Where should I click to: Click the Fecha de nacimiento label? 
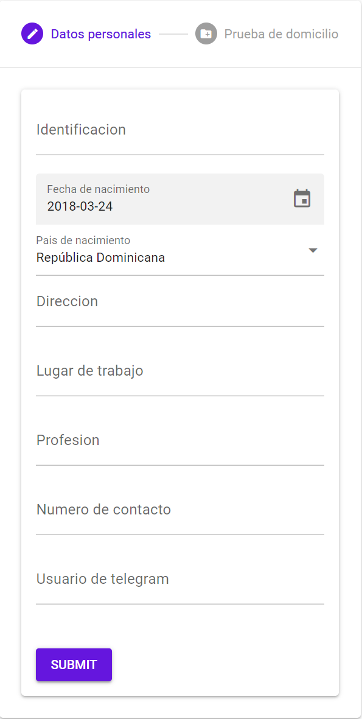99,189
